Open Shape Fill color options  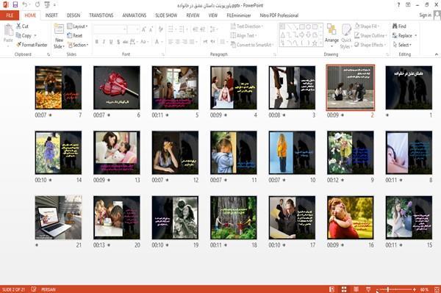click(x=367, y=26)
